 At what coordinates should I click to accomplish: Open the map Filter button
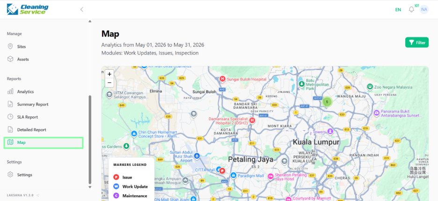point(417,43)
